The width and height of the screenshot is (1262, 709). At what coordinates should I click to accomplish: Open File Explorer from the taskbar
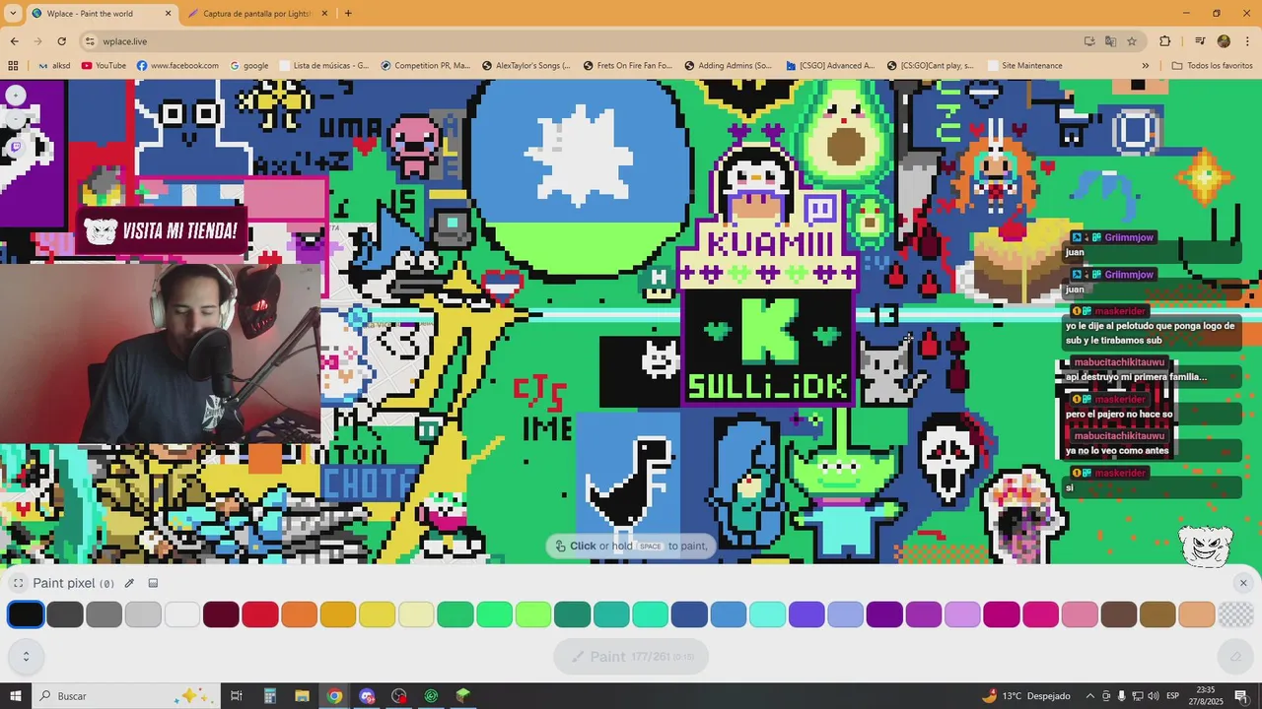coord(302,696)
